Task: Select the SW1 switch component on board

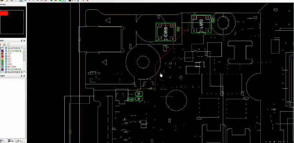Action: (x=201, y=24)
